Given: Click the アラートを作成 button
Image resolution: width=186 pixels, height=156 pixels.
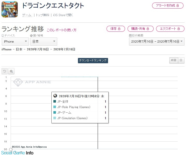Looking at the screenshot, I should coord(168,6).
